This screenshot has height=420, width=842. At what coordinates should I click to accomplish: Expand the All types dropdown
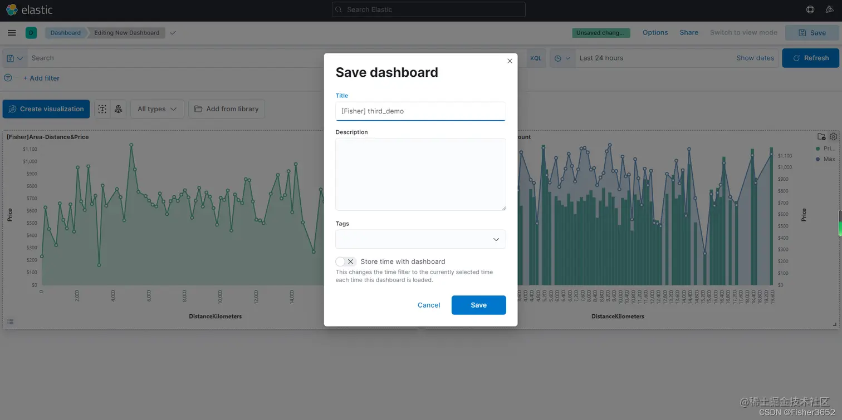pyautogui.click(x=157, y=109)
